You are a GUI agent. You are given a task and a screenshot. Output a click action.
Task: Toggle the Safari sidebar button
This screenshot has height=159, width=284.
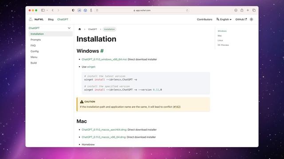click(43, 10)
